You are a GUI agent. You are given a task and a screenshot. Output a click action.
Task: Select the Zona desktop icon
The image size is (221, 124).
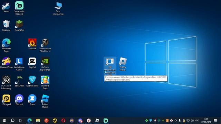coord(32,100)
